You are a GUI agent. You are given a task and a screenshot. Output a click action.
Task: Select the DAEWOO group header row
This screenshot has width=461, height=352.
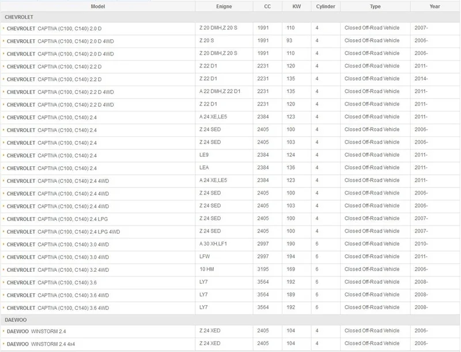(230, 320)
